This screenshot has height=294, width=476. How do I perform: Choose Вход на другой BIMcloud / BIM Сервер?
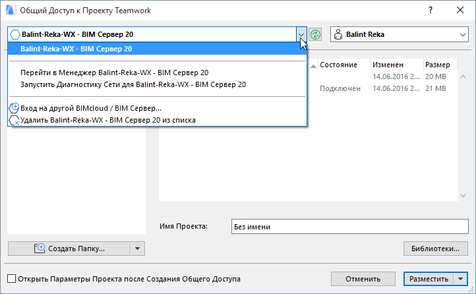pyautogui.click(x=91, y=108)
